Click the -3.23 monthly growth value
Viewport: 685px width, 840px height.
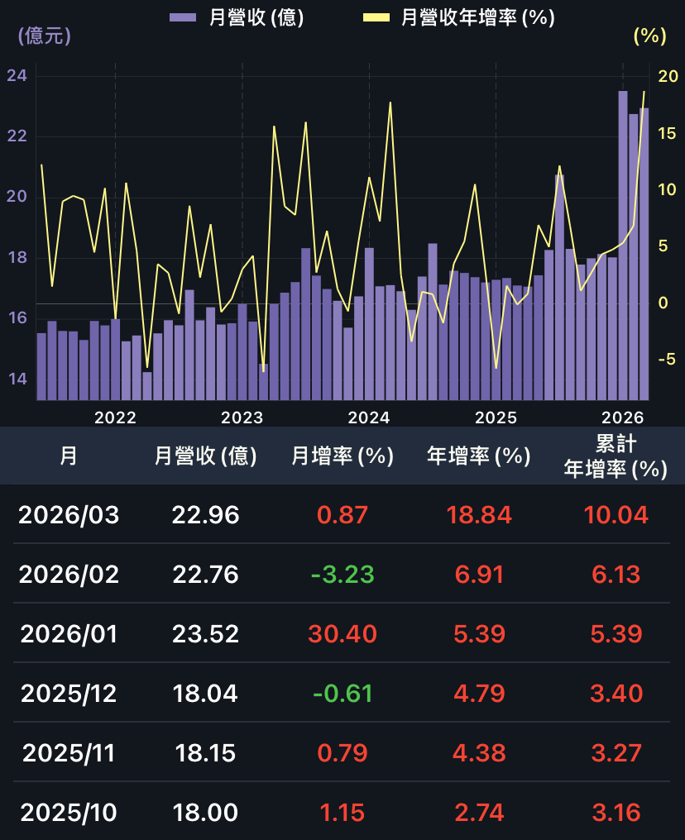click(x=342, y=575)
